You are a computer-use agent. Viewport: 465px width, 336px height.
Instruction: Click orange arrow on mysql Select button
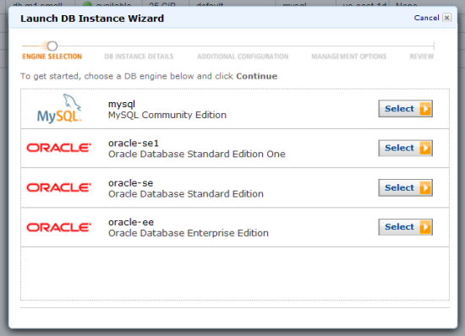coord(425,109)
